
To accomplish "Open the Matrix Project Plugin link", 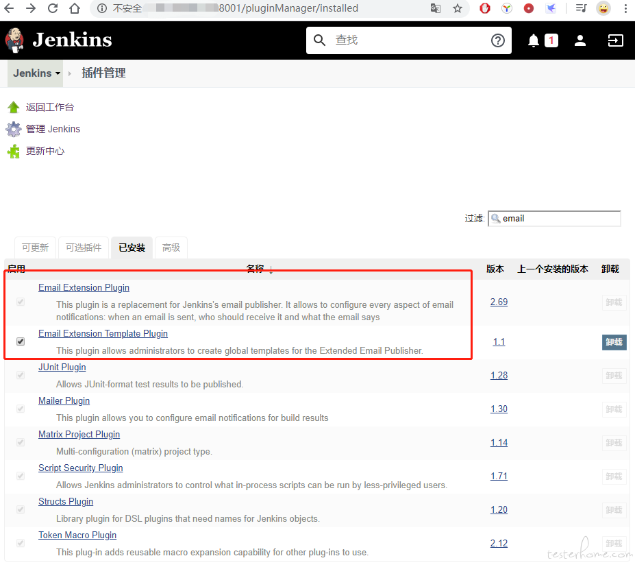I will [x=79, y=435].
